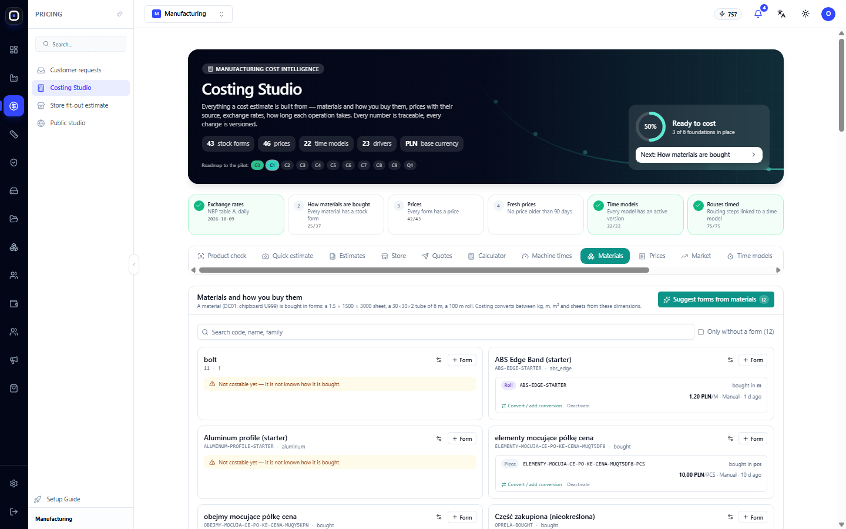Focus the sidebar Search field

[80, 44]
